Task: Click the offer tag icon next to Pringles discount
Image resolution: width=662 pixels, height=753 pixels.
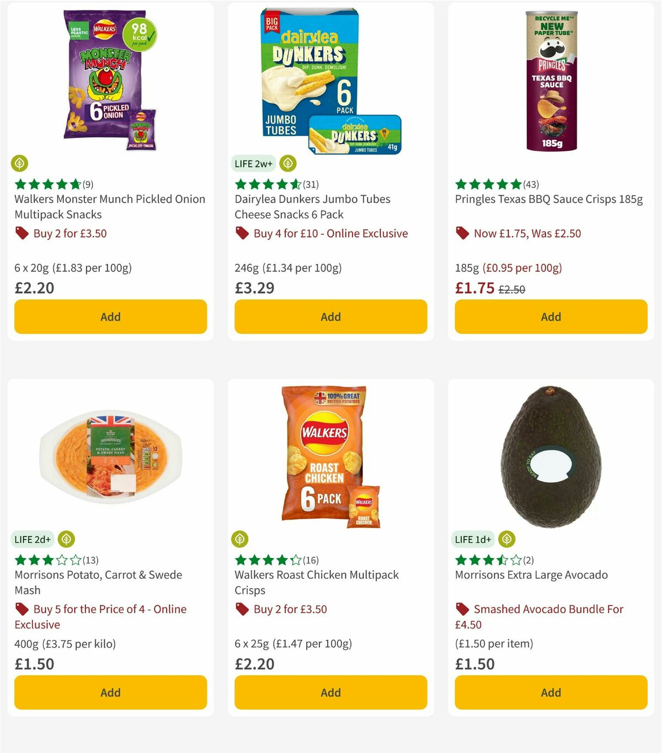Action: (x=462, y=233)
